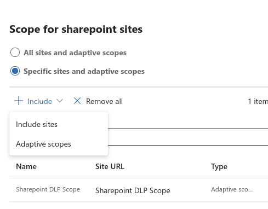Choose Adaptive scopes from the menu
Image resolution: width=268 pixels, height=209 pixels.
59,144
